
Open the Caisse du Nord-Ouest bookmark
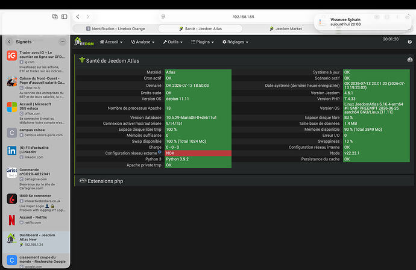[36, 87]
